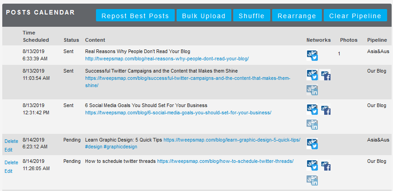This screenshot has width=393, height=191.
Task: Click photo count 1 on first row
Action: coord(339,54)
